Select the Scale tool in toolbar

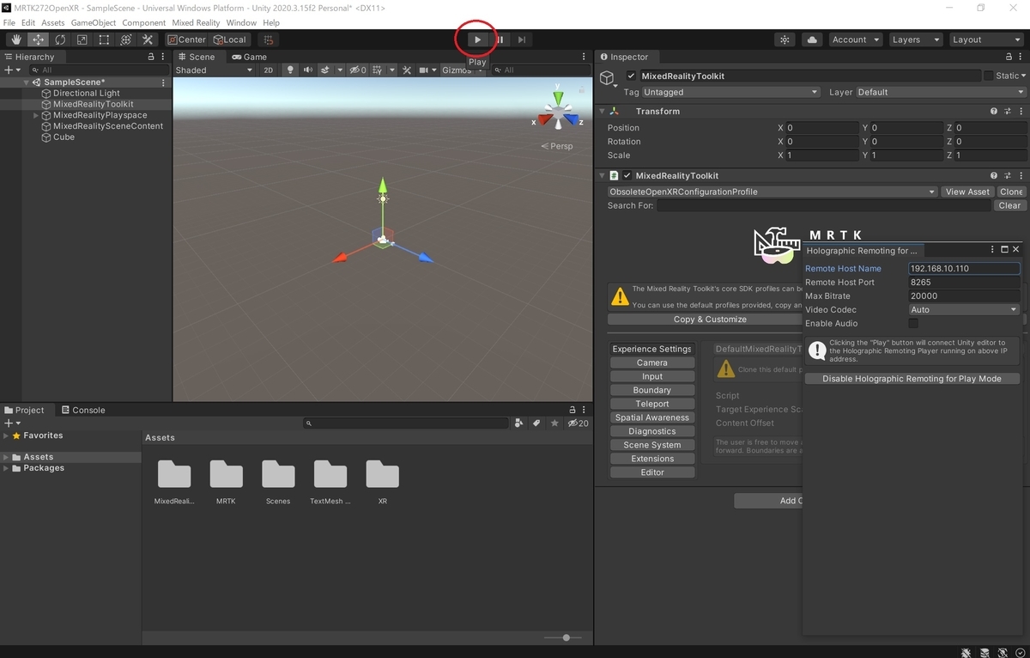pyautogui.click(x=82, y=40)
